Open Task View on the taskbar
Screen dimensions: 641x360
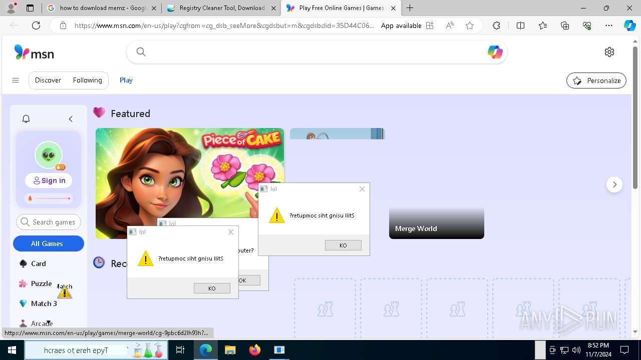point(180,350)
